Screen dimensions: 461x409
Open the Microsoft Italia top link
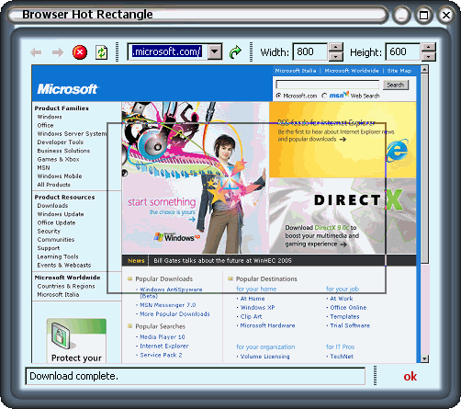[296, 71]
